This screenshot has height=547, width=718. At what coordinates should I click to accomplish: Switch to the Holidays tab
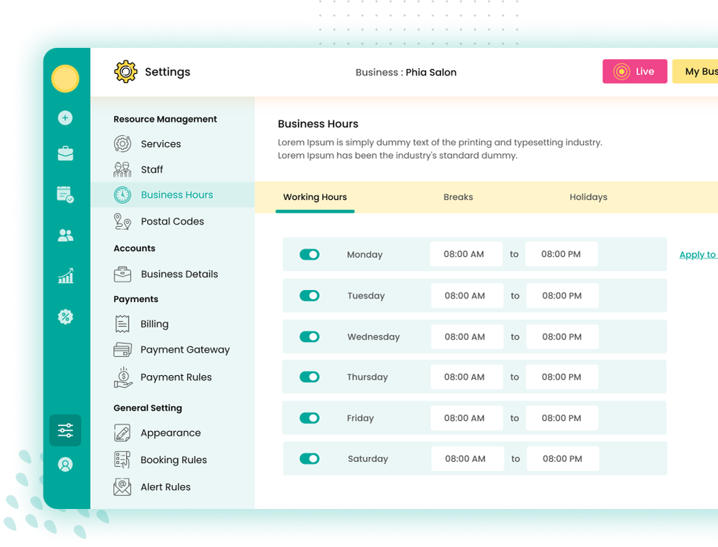tap(588, 197)
